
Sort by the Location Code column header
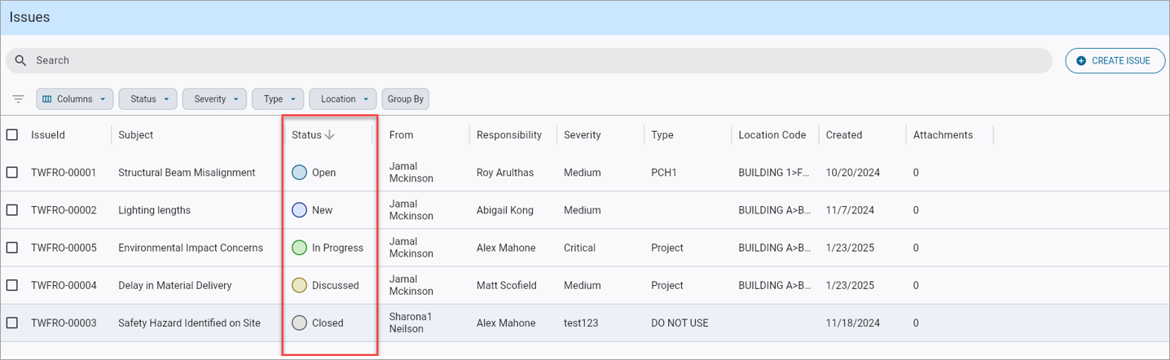click(772, 135)
